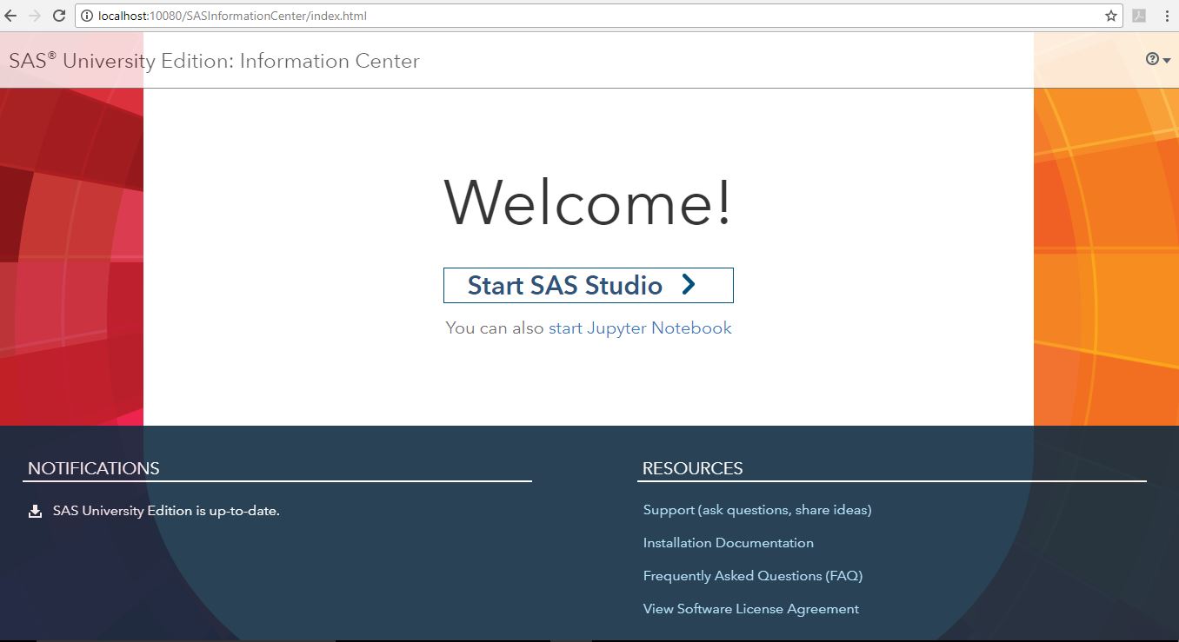Click 'SAS University Edition is up-to-date' text
The height and width of the screenshot is (642, 1179).
point(166,511)
